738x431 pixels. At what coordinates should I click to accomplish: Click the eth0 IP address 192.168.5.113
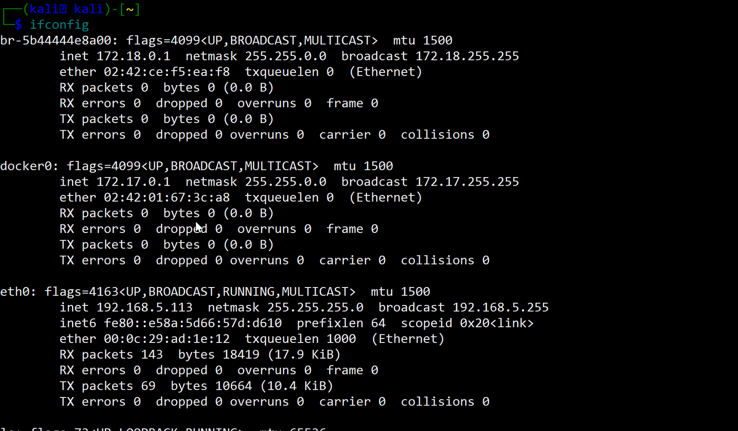coord(144,307)
